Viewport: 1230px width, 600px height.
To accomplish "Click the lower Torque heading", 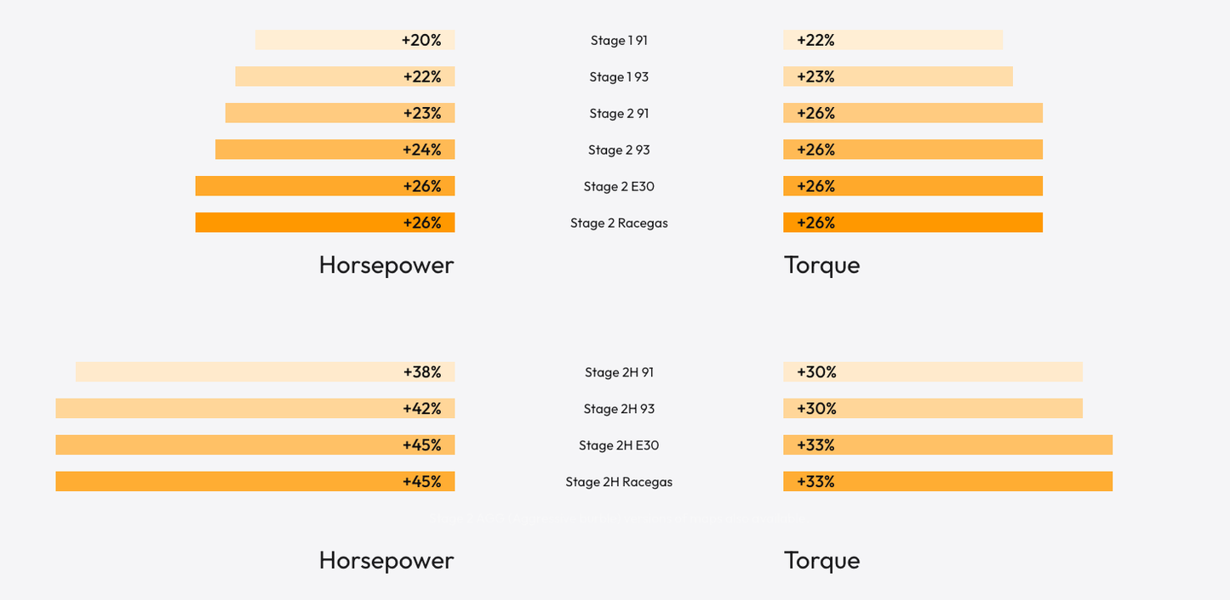I will (x=822, y=560).
